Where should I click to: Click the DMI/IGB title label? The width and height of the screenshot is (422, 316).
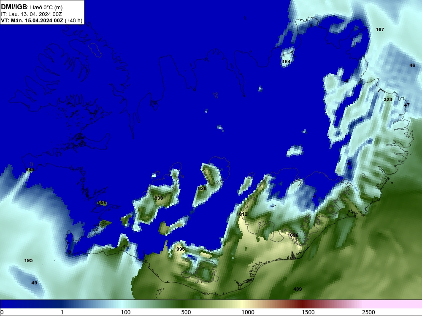[x=14, y=7]
